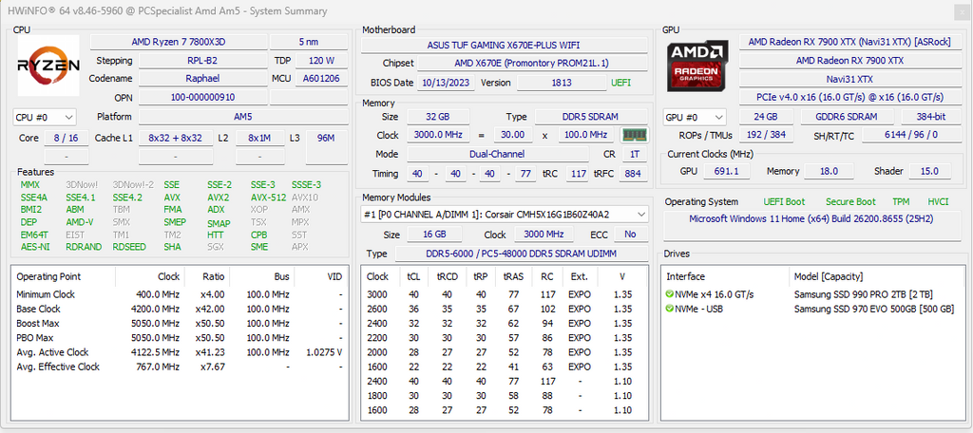The width and height of the screenshot is (973, 433).
Task: Click the AMD Ryzen 7 7800X3D name field
Action: 178,42
